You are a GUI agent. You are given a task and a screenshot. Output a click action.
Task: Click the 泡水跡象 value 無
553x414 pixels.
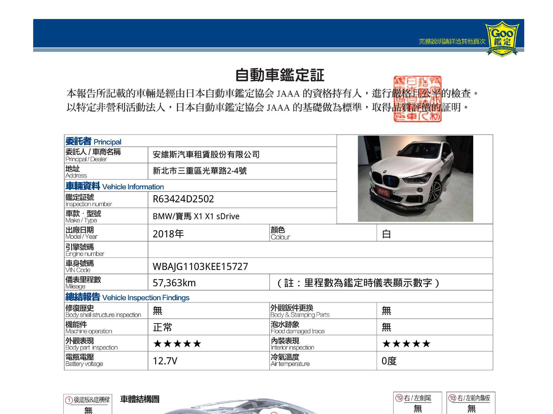(x=386, y=327)
